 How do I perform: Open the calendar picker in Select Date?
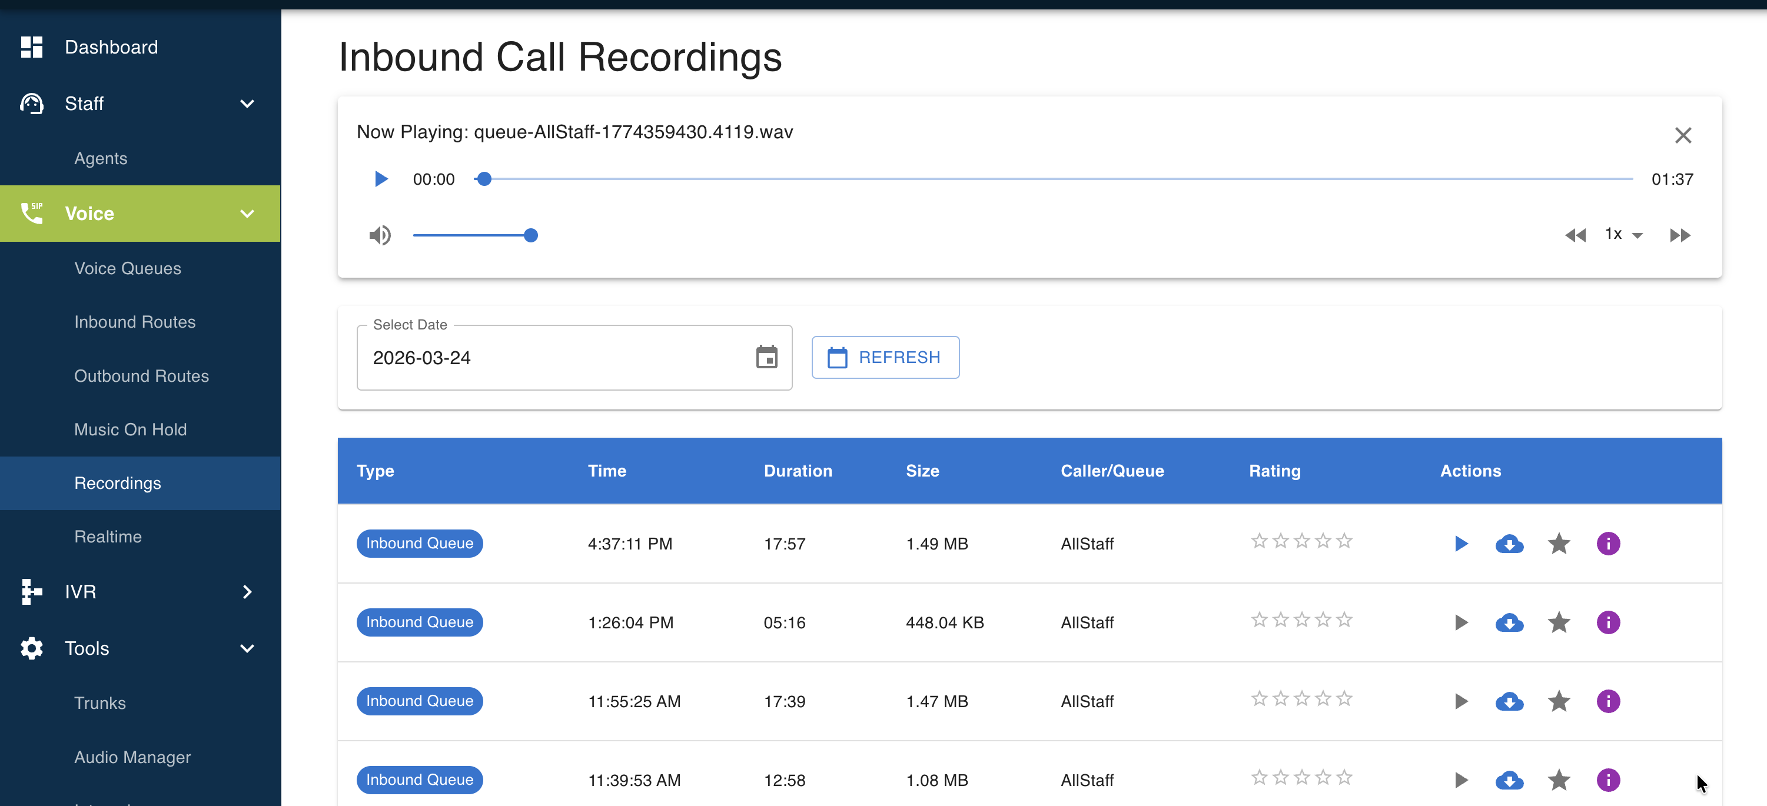click(766, 357)
